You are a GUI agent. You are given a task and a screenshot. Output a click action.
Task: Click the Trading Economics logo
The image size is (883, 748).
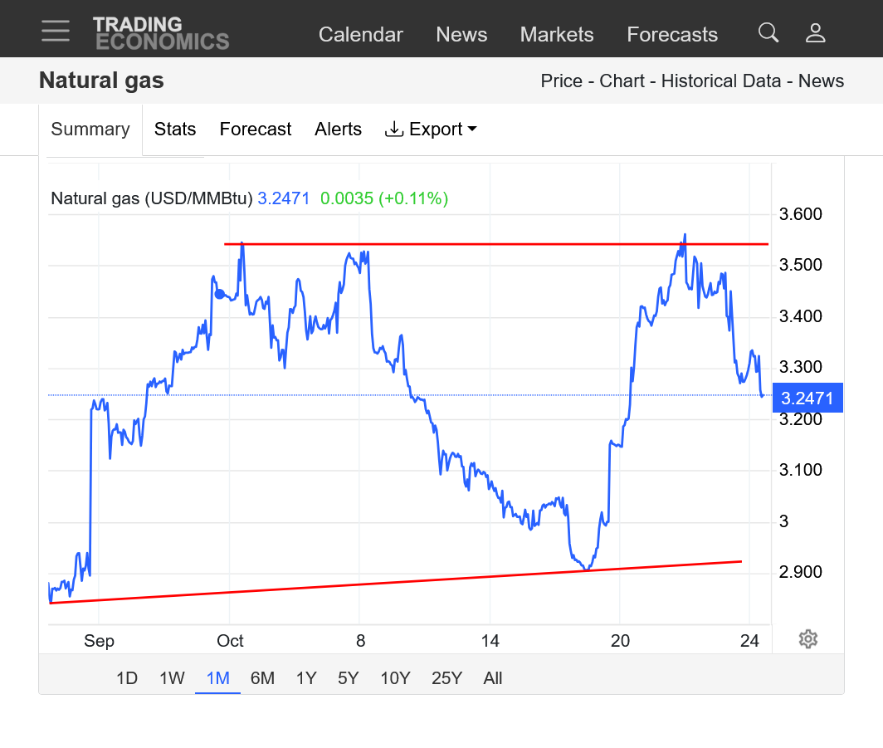[160, 33]
